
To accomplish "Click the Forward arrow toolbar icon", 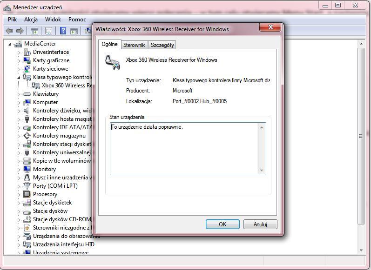I will click(20, 31).
